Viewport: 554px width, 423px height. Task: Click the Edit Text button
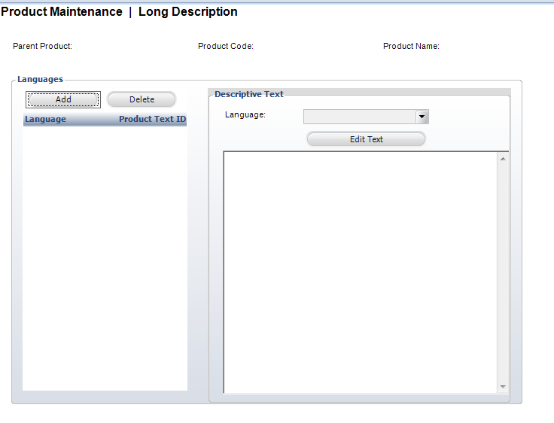pos(366,139)
